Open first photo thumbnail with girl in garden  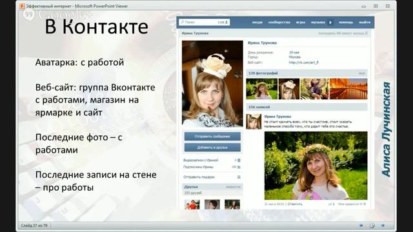(262, 89)
